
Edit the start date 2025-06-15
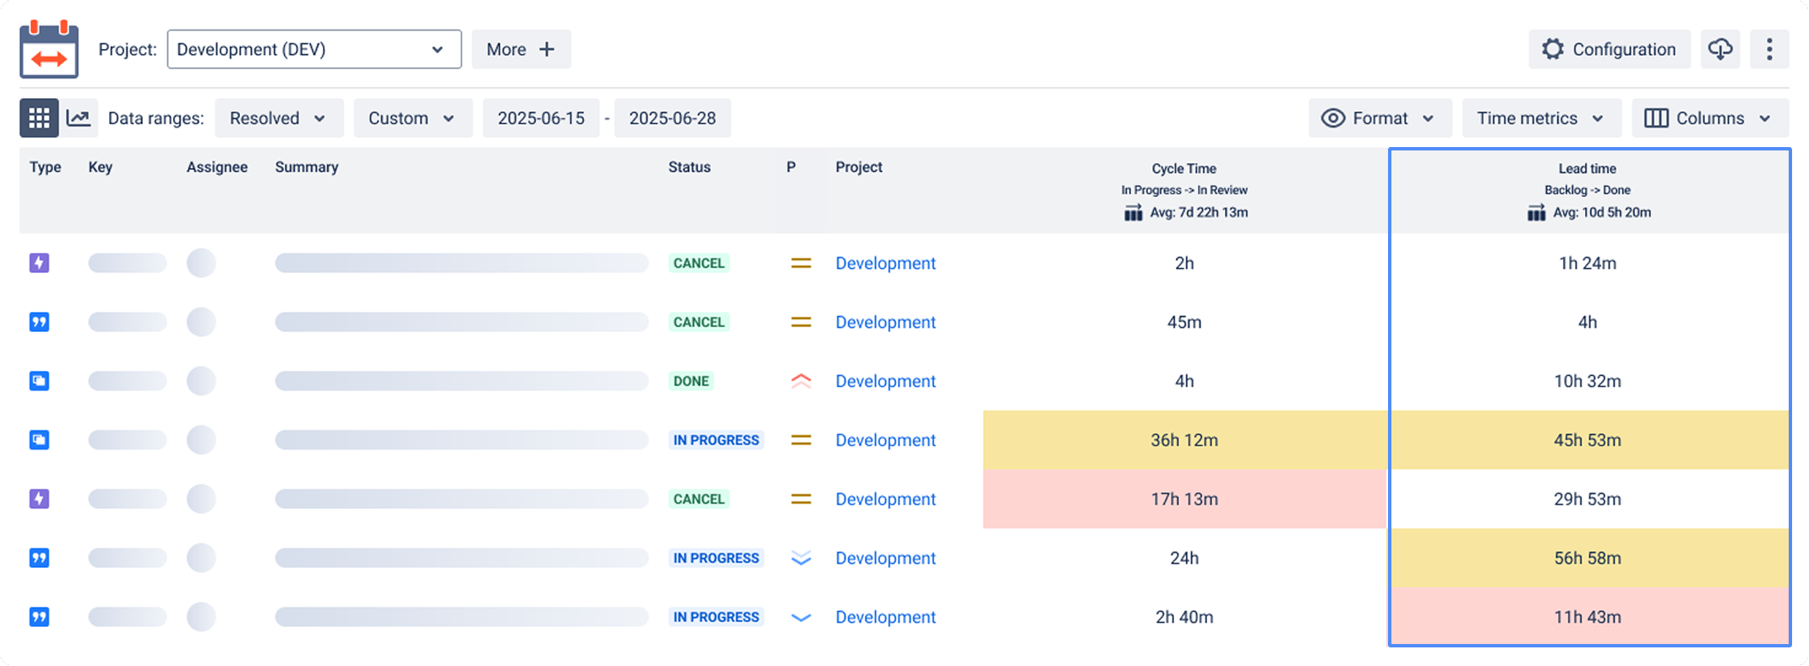tap(541, 118)
